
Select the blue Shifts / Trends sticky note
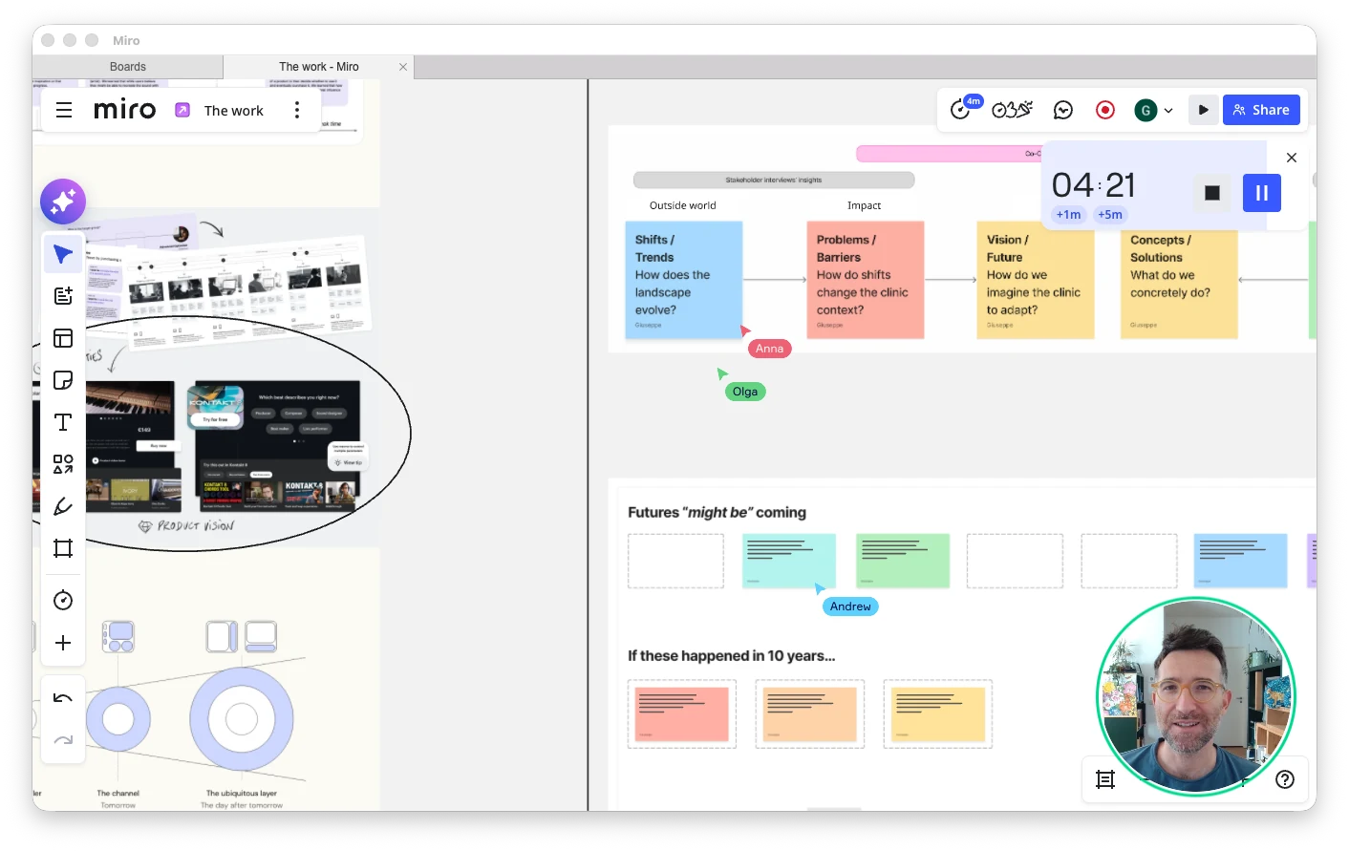(683, 280)
